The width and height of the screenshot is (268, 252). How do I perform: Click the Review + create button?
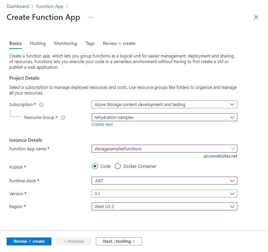[x=29, y=241]
